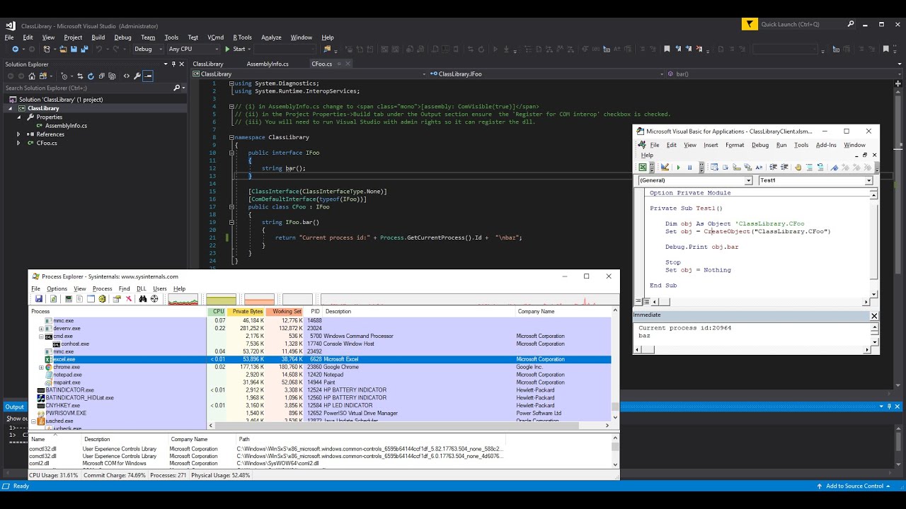Screen dimensions: 906x509
Task: Click the Toggle Breakpoint hand icon in VBA
Action: (x=798, y=168)
